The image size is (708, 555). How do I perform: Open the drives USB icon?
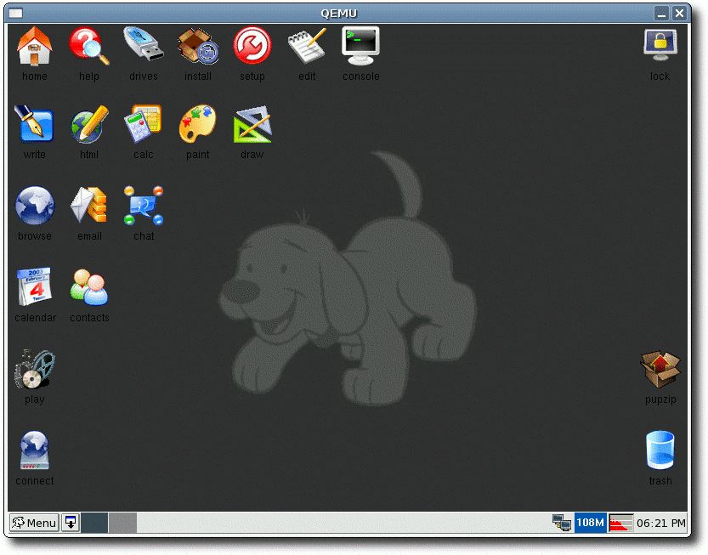point(143,45)
